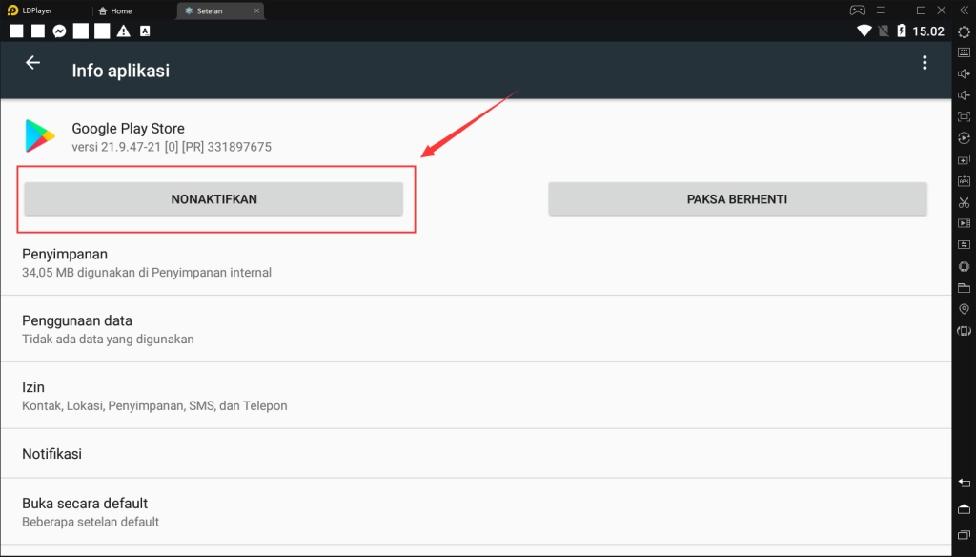Click the battery charging status icon
Image resolution: width=976 pixels, height=557 pixels.
902,31
